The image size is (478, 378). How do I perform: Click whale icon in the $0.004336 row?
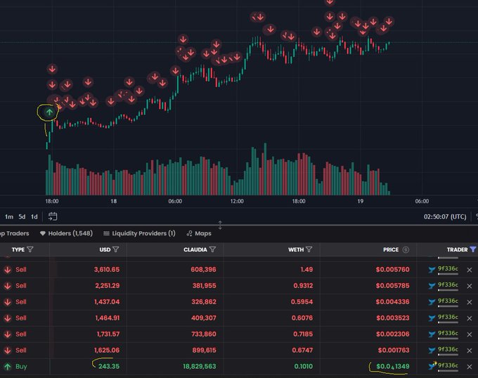(432, 302)
